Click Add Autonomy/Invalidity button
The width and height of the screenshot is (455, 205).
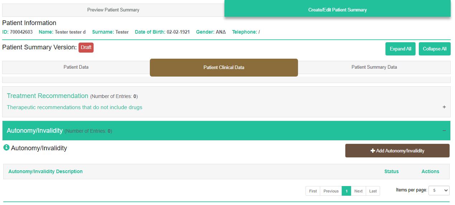coord(397,151)
